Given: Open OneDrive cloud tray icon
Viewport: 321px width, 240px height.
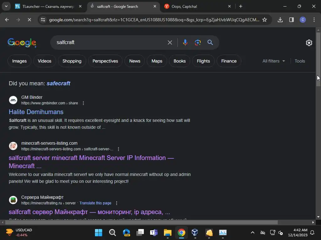Looking at the screenshot, I should tap(263, 232).
